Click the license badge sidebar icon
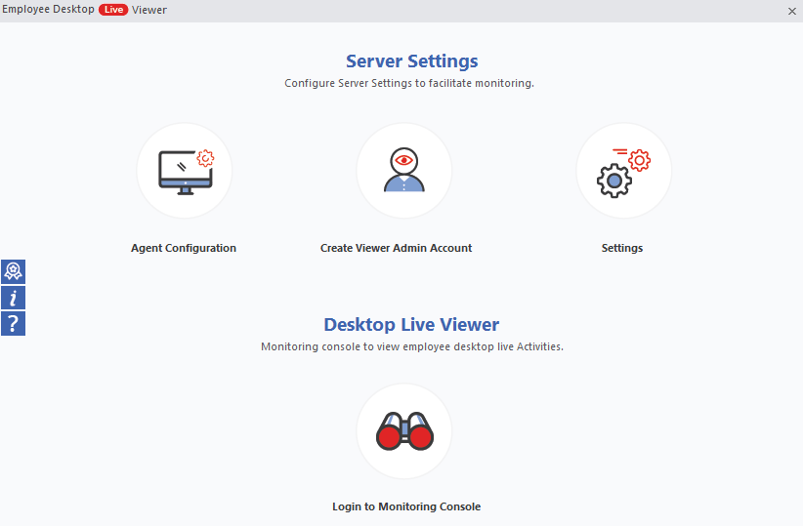Screen dimensions: 803x526 pyautogui.click(x=14, y=271)
